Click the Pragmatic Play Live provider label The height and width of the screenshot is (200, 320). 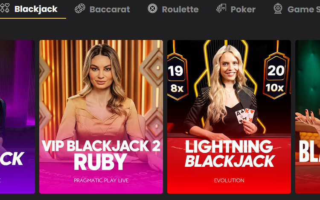click(x=101, y=180)
